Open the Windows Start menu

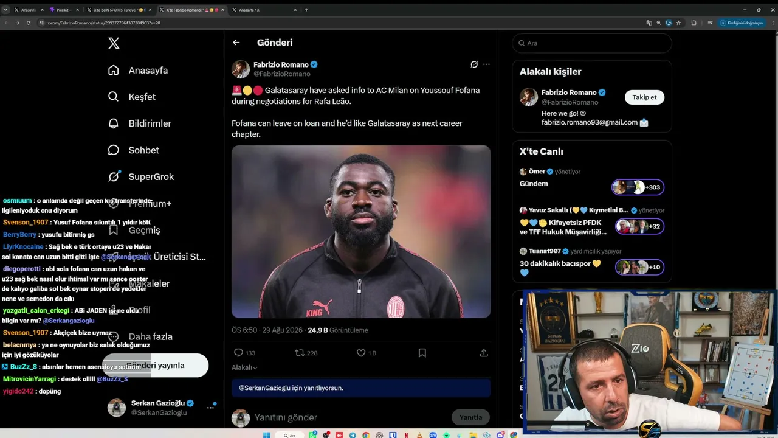click(x=266, y=435)
